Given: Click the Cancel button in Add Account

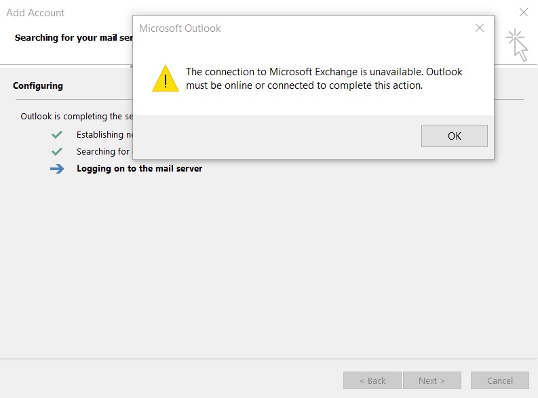Looking at the screenshot, I should 500,380.
